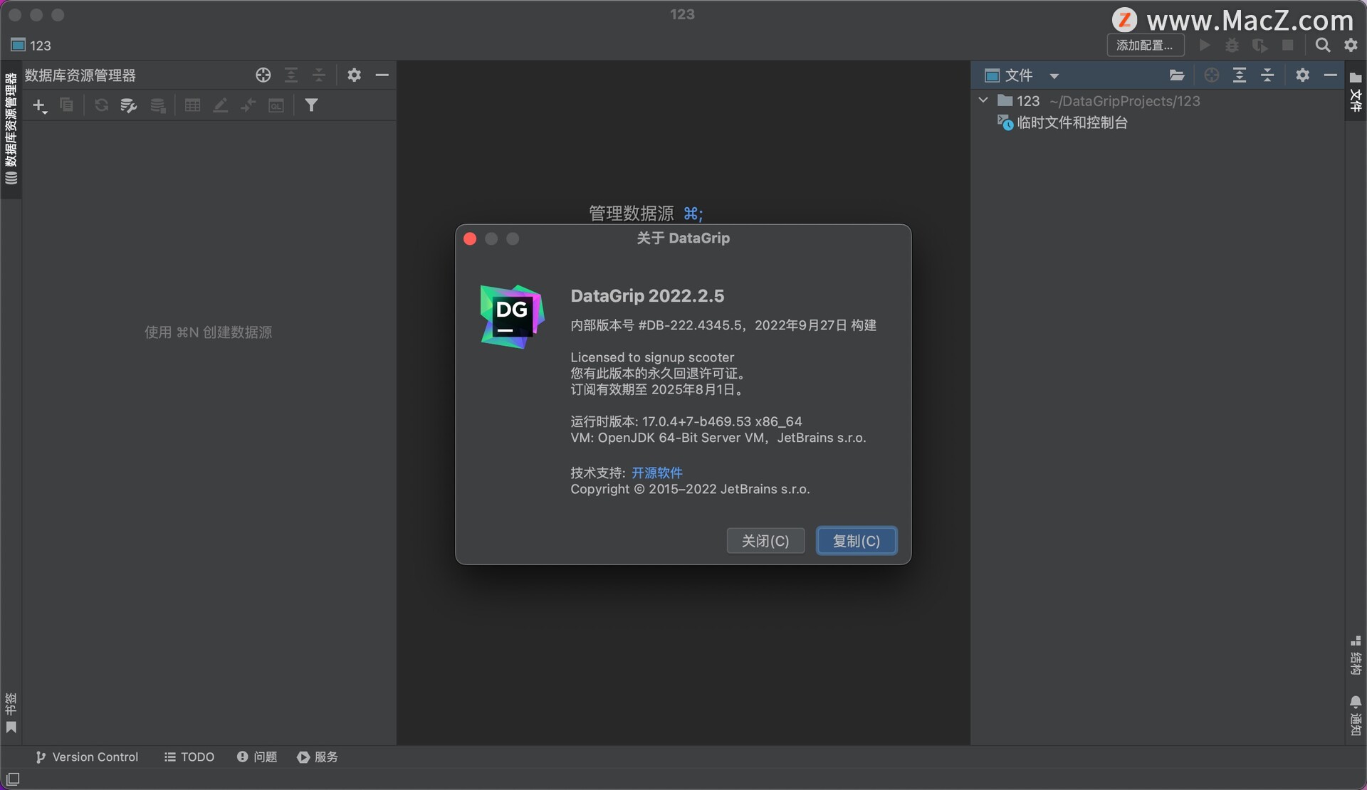The width and height of the screenshot is (1367, 790).
Task: Open database explorer settings gear
Action: point(354,75)
